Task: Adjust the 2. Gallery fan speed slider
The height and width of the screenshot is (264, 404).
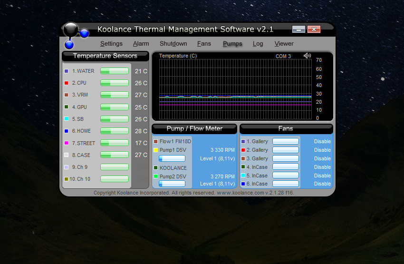Action: (x=286, y=150)
